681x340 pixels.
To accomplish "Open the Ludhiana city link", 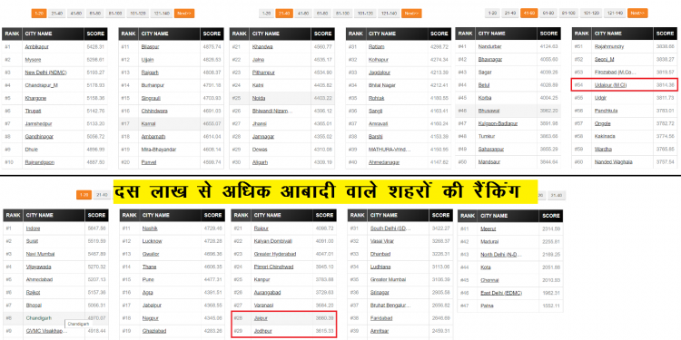I will click(380, 267).
